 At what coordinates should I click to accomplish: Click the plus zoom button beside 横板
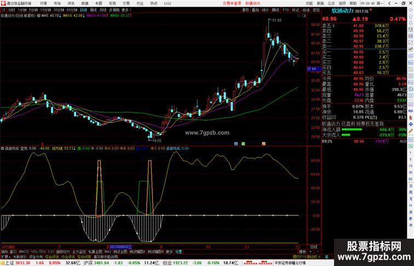coord(311,252)
